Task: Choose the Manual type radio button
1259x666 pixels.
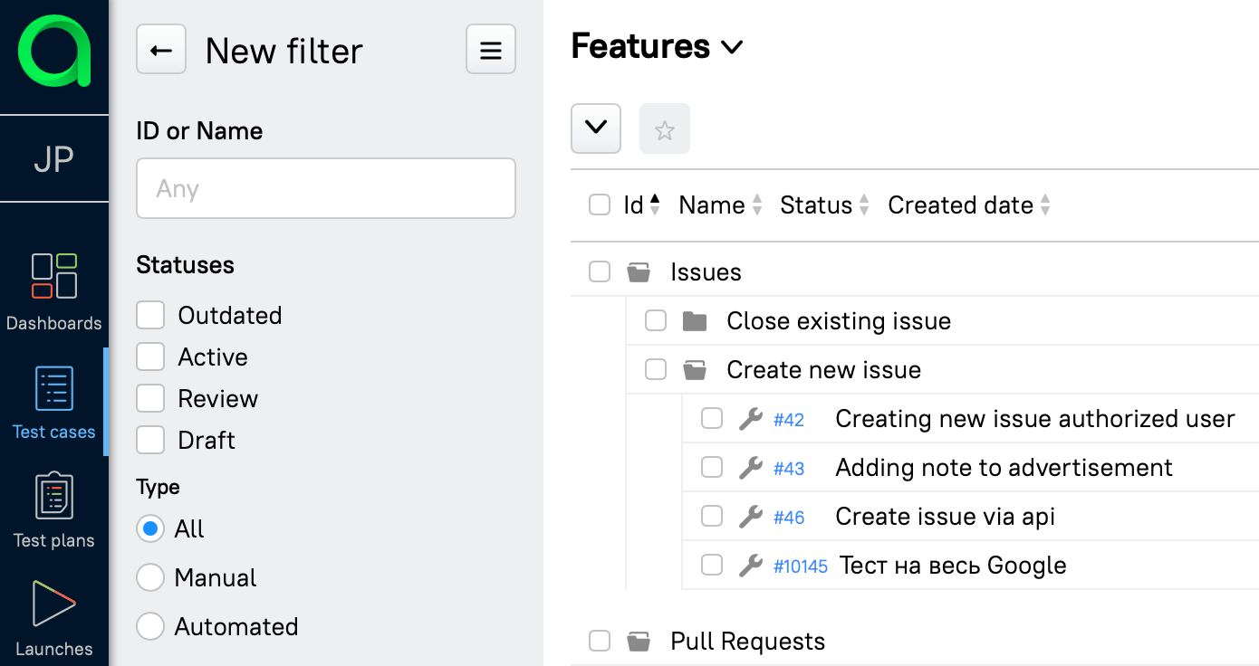Action: click(150, 577)
